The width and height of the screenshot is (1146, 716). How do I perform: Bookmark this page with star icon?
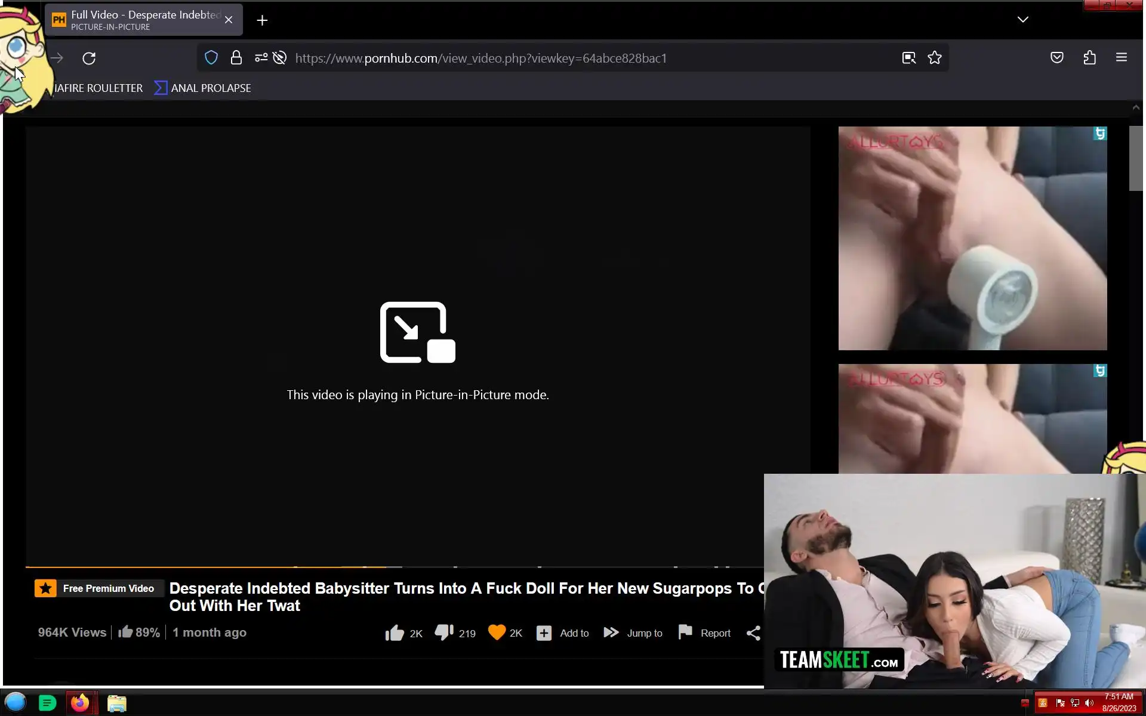[935, 58]
